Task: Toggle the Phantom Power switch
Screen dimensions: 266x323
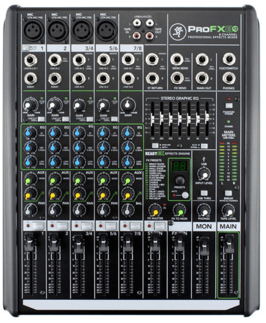Action: [229, 106]
